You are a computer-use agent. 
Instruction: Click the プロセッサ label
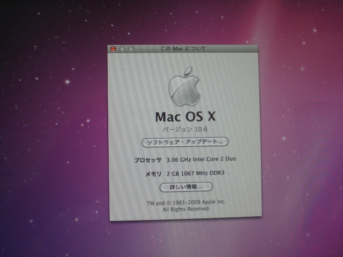coord(148,160)
